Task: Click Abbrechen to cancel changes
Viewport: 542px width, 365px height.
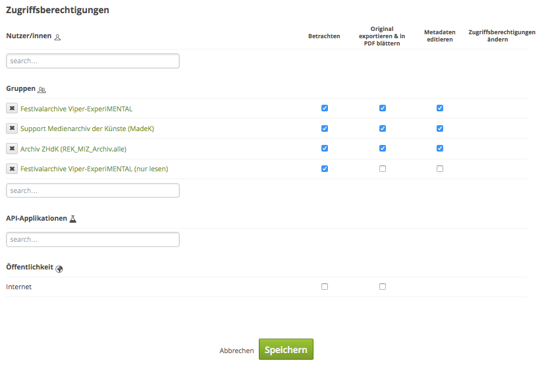Action: (236, 351)
